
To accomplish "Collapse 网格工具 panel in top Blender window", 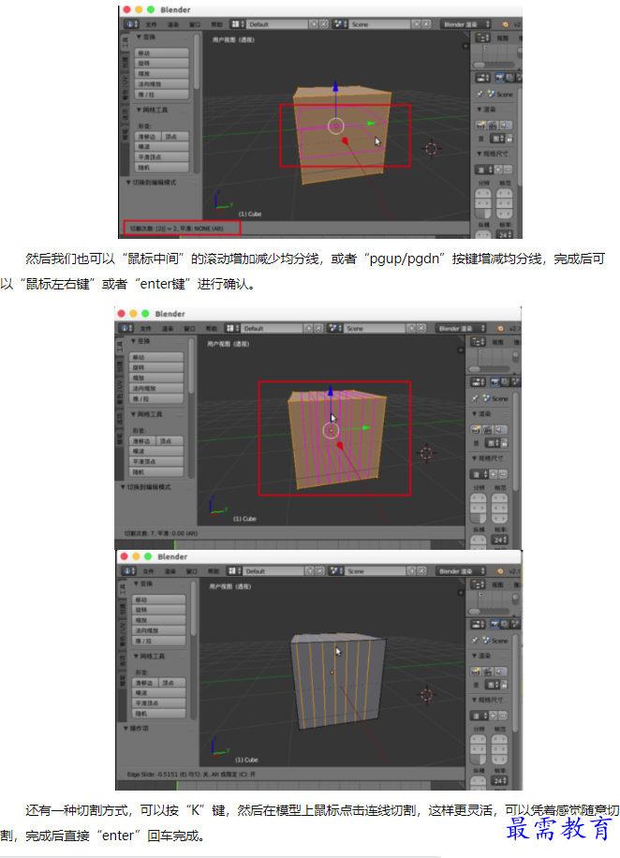I will (139, 110).
